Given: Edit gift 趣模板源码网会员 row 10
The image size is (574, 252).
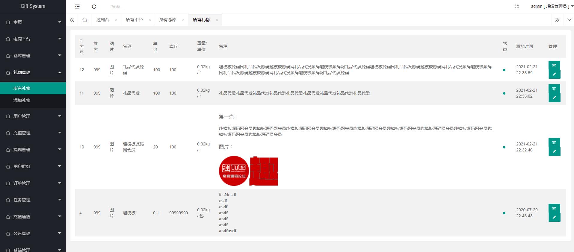Looking at the screenshot, I should 554,151.
